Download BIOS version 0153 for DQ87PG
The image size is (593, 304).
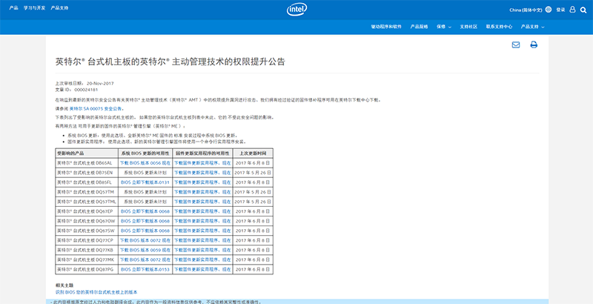pos(145,269)
